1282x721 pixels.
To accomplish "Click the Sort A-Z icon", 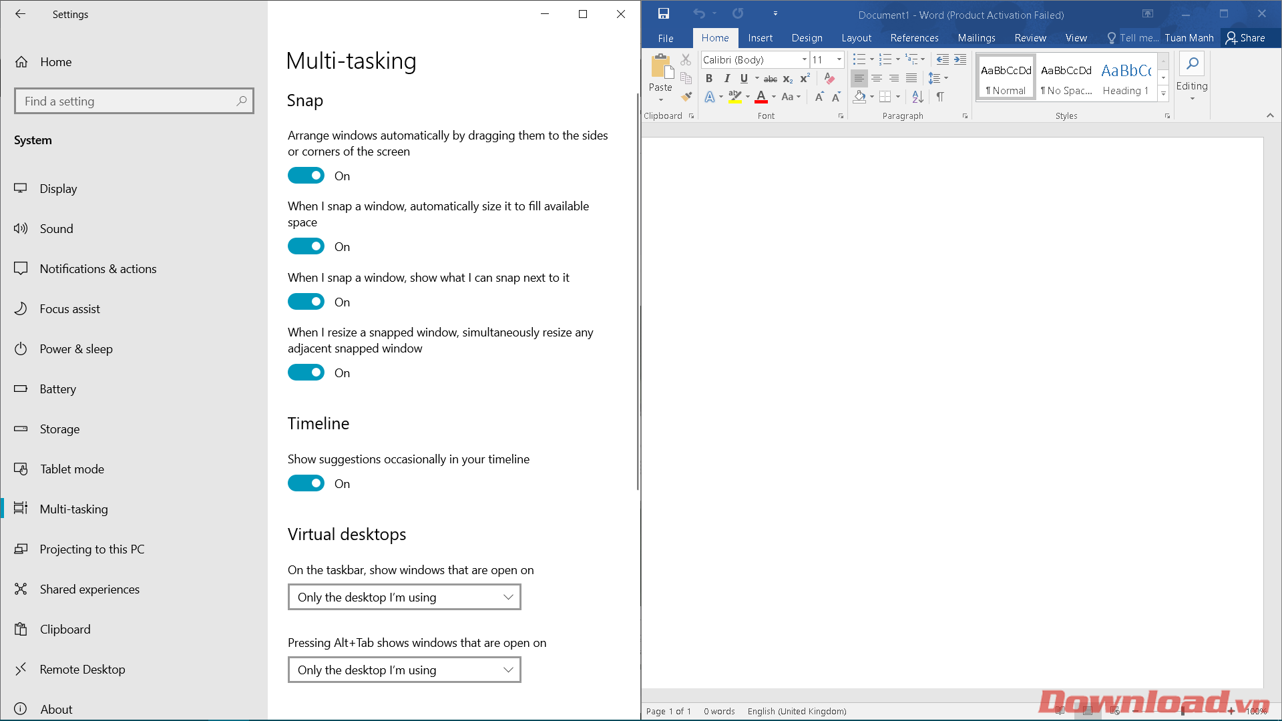I will coord(918,97).
